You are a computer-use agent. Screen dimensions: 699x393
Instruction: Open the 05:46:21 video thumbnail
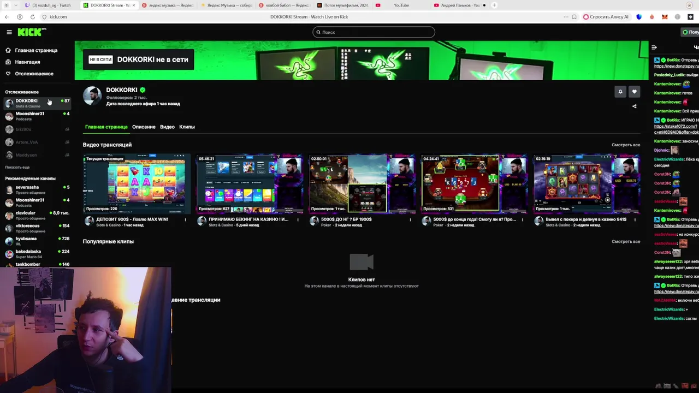(x=249, y=183)
